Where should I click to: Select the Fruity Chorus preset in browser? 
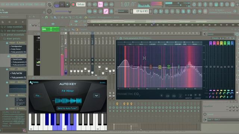pyautogui.click(x=16, y=49)
